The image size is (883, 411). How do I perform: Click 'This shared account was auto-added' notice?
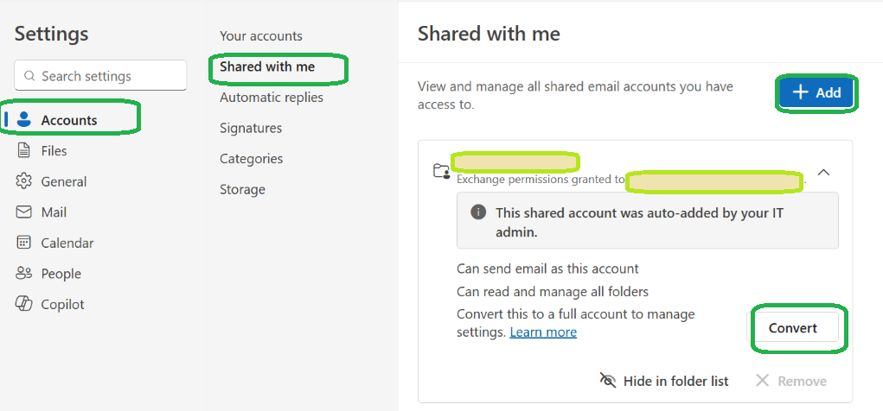click(648, 222)
